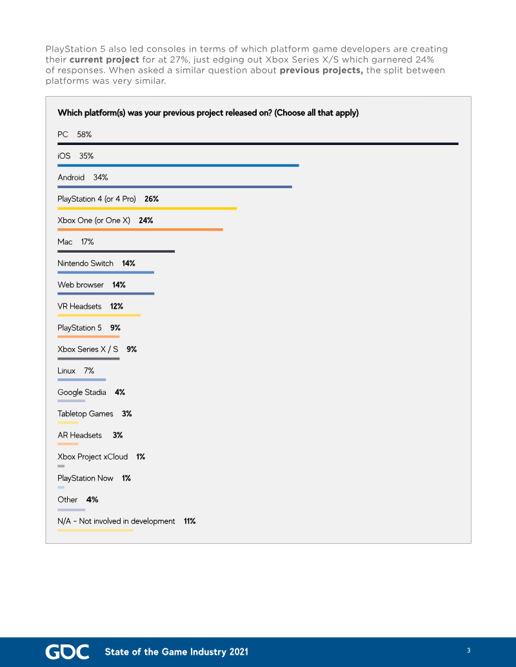
Task: Click the Mac 17% label
Action: [x=75, y=242]
